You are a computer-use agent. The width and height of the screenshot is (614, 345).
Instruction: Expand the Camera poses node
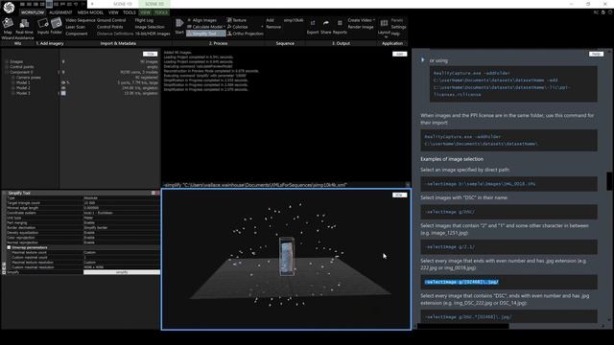point(12,78)
